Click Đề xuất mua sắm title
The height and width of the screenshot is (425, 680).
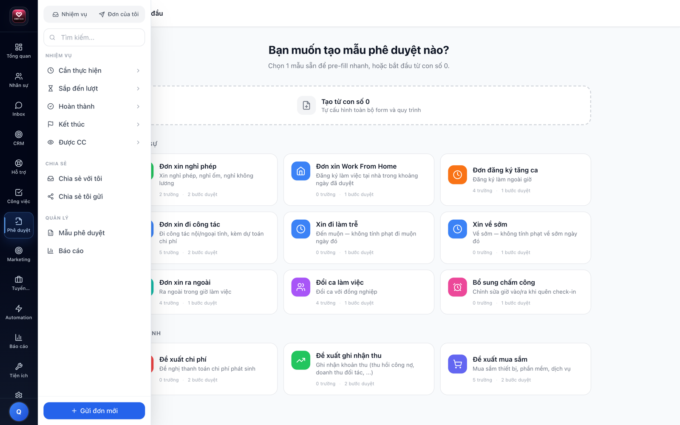500,360
